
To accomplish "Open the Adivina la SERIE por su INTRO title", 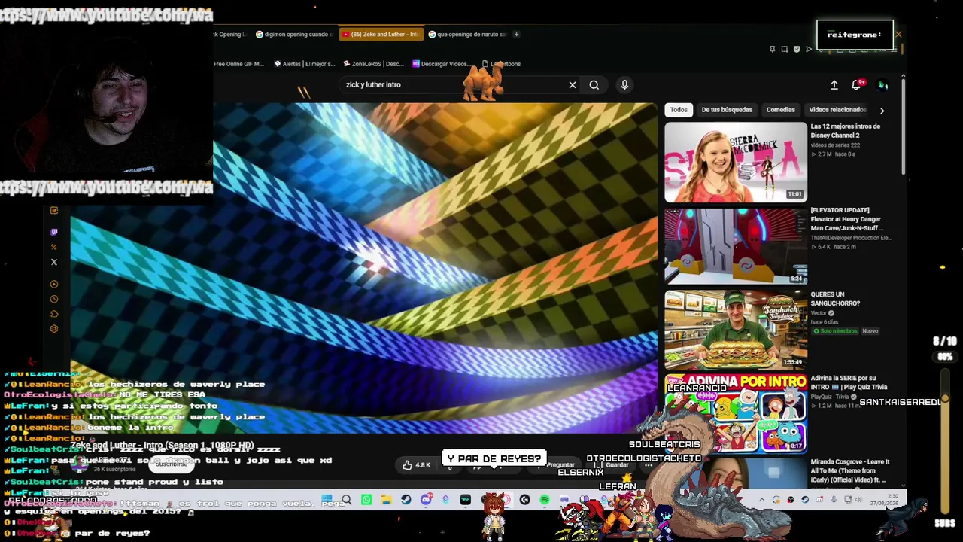I will [849, 382].
